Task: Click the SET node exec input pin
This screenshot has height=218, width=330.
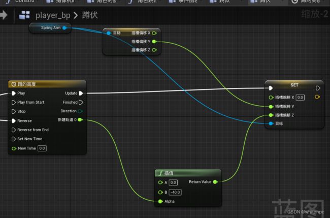Action: tap(271, 88)
